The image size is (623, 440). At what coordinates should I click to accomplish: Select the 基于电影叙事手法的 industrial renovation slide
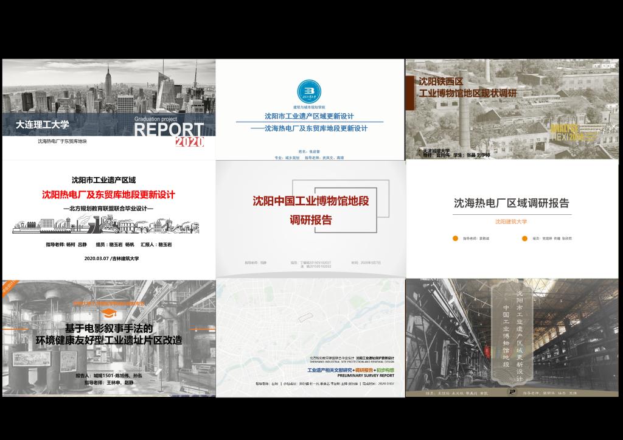point(109,339)
